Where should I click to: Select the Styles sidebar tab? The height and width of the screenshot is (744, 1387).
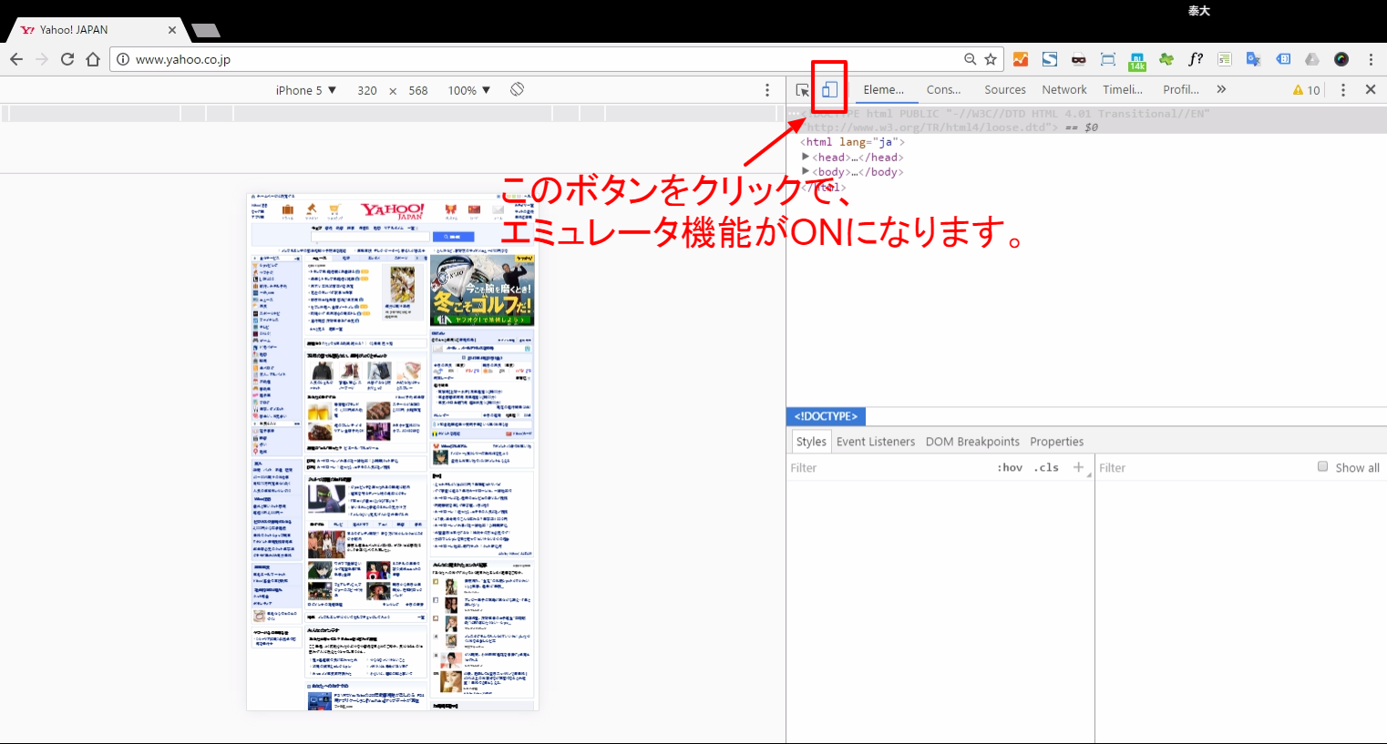(x=811, y=442)
